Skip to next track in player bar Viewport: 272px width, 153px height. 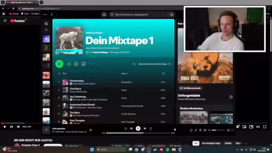coord(145,128)
